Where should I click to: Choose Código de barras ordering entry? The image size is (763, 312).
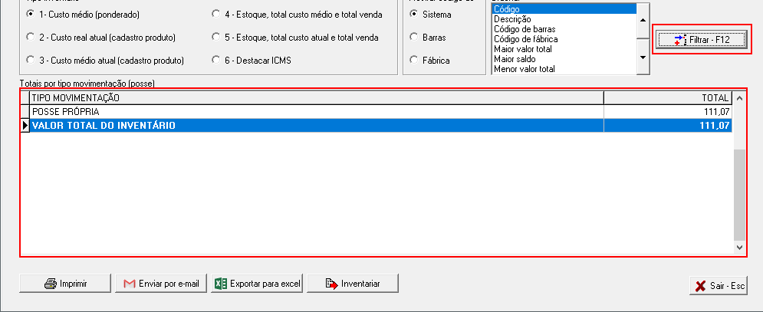(x=564, y=29)
